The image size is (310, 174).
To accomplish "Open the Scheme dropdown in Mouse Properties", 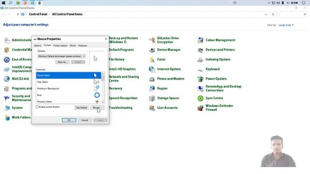I will 62,56.
